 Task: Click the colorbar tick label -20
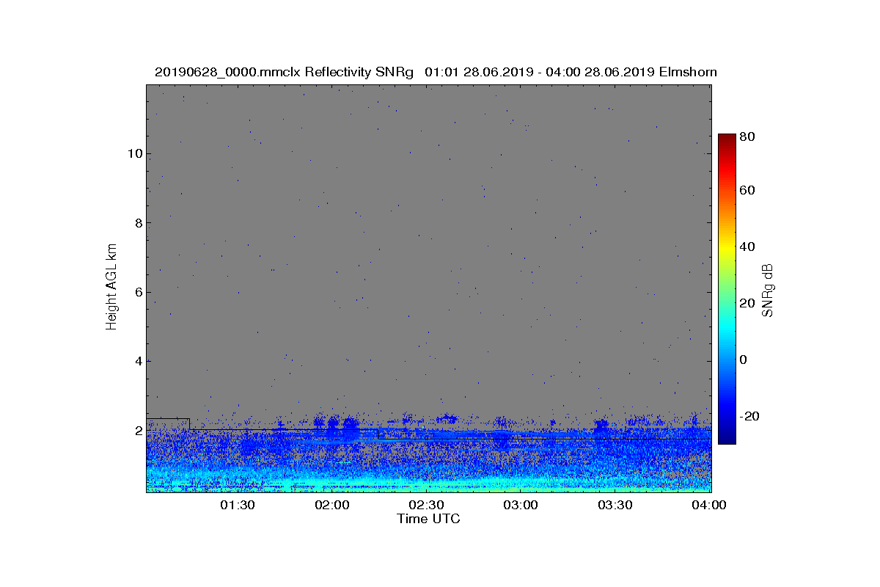click(750, 416)
